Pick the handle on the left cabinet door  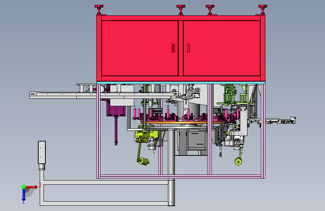coord(173,48)
